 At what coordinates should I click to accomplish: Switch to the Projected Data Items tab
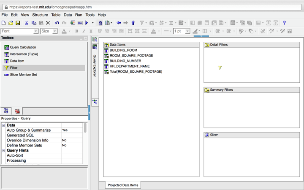tap(122, 185)
